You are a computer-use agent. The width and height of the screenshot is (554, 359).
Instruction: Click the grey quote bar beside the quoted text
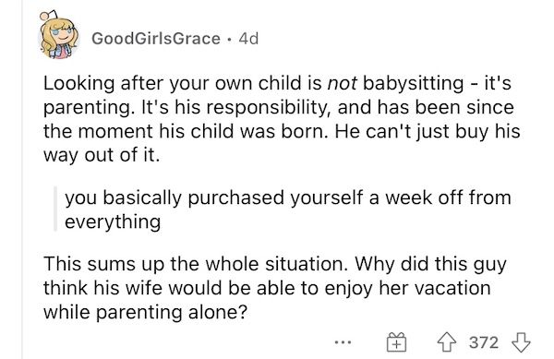pyautogui.click(x=55, y=209)
